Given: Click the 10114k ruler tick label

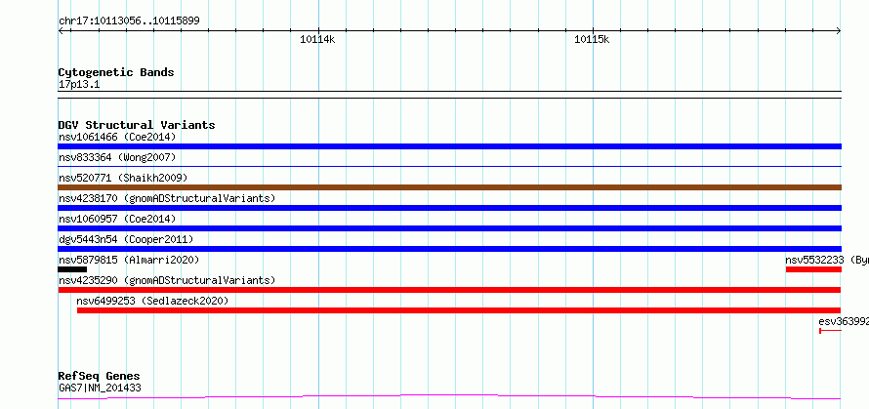Looking at the screenshot, I should click(317, 39).
